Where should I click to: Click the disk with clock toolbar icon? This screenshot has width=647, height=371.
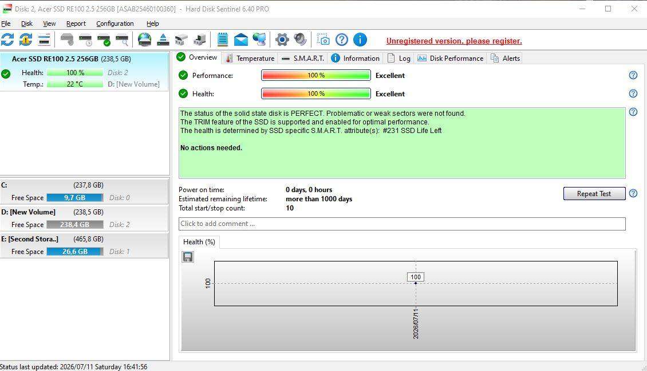tap(85, 40)
